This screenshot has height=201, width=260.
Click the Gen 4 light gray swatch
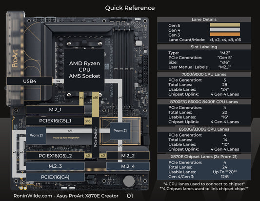coord(225,30)
